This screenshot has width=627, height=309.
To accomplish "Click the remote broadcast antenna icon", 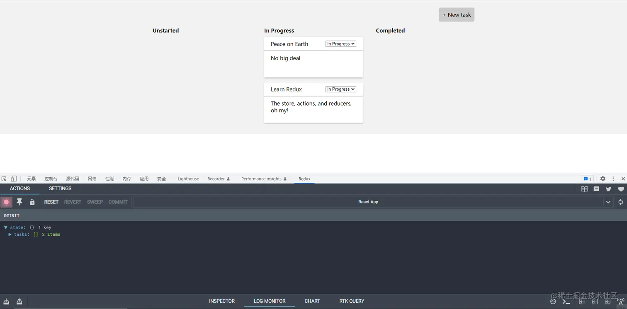I will click(x=621, y=302).
